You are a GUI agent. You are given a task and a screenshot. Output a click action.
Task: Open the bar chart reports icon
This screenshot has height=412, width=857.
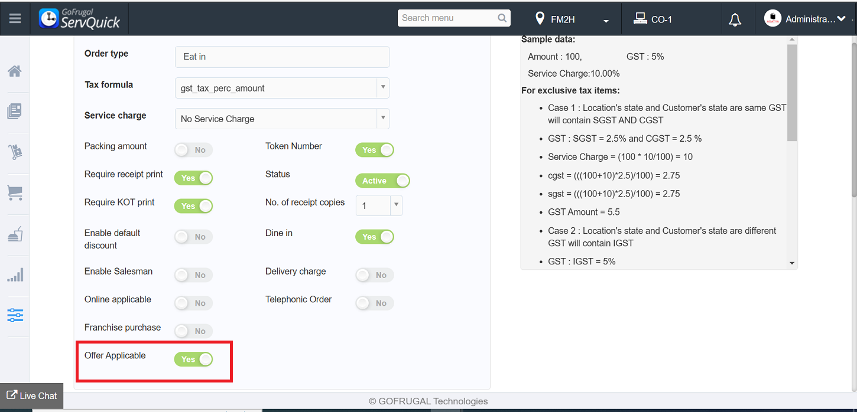point(15,275)
